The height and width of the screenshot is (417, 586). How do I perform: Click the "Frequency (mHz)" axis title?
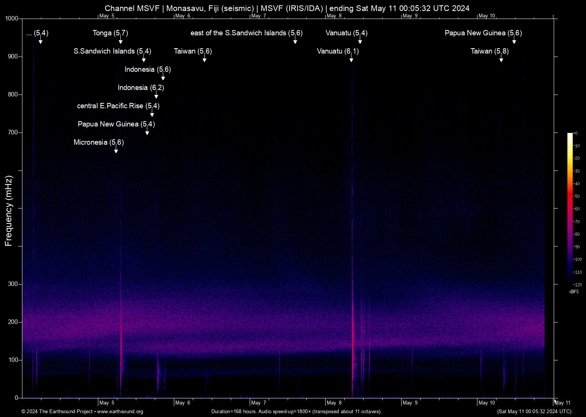coord(9,211)
